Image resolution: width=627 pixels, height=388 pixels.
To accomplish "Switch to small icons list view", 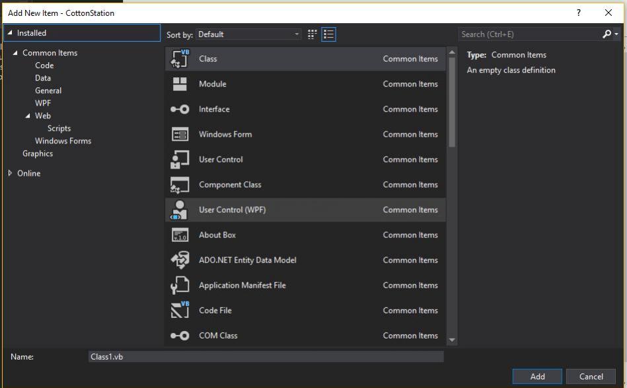I will pyautogui.click(x=328, y=34).
